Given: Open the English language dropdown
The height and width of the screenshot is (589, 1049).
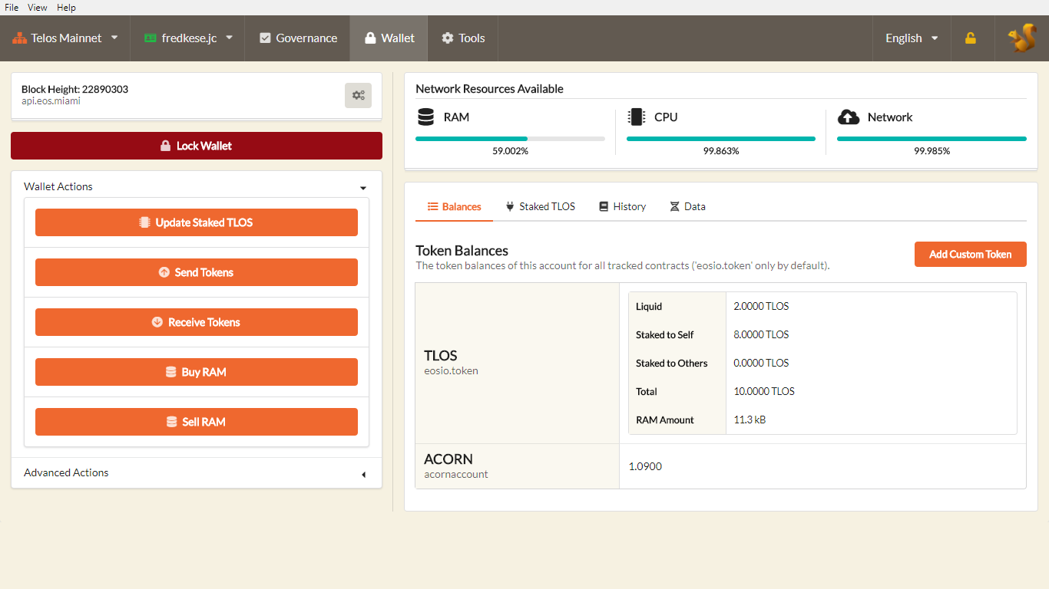Looking at the screenshot, I should (x=912, y=38).
